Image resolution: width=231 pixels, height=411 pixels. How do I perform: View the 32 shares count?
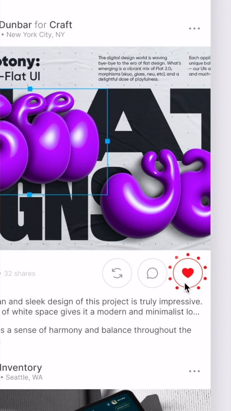pyautogui.click(x=19, y=274)
